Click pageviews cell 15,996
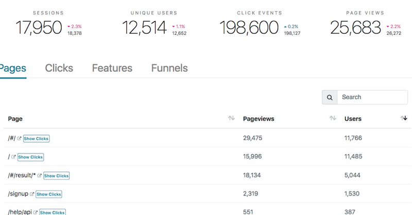This screenshot has width=412, height=215. click(x=252, y=157)
